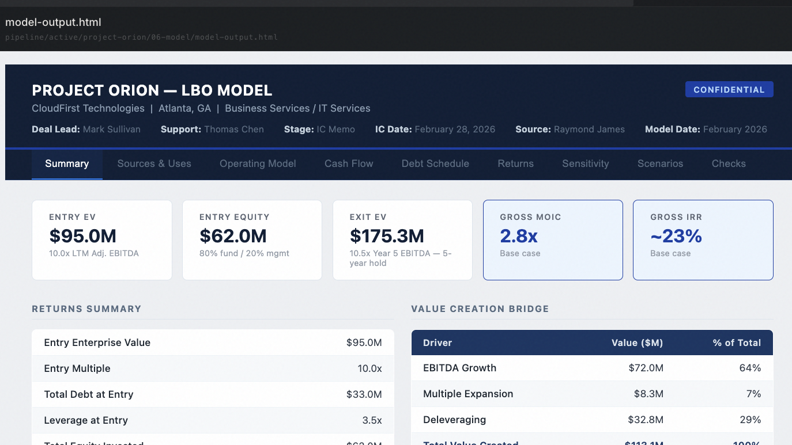
Task: Open the Returns tab
Action: (x=515, y=163)
